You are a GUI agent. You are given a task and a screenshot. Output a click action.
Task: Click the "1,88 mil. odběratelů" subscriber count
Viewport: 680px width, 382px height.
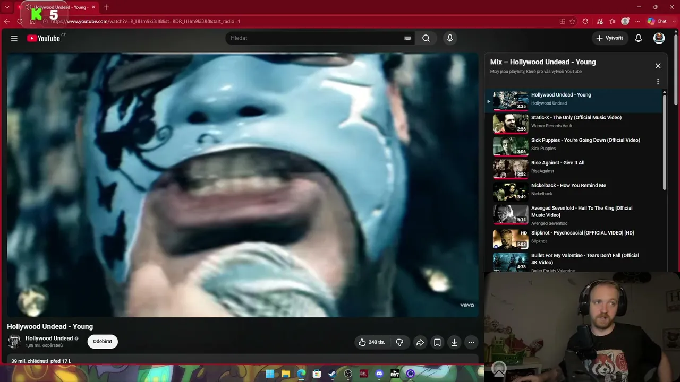coord(44,346)
